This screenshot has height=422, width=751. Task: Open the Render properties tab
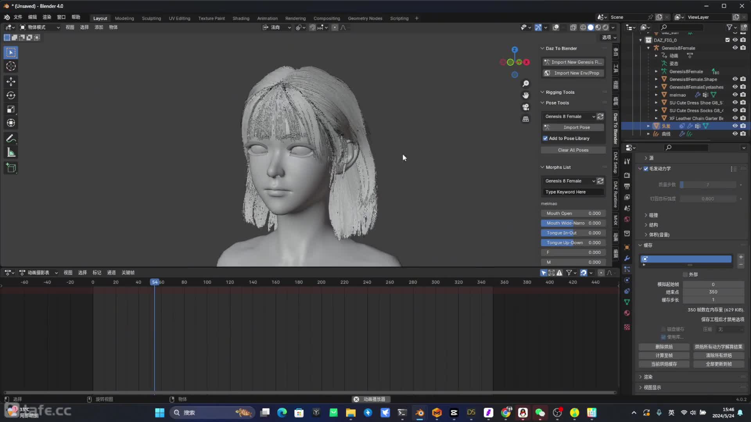pyautogui.click(x=627, y=175)
